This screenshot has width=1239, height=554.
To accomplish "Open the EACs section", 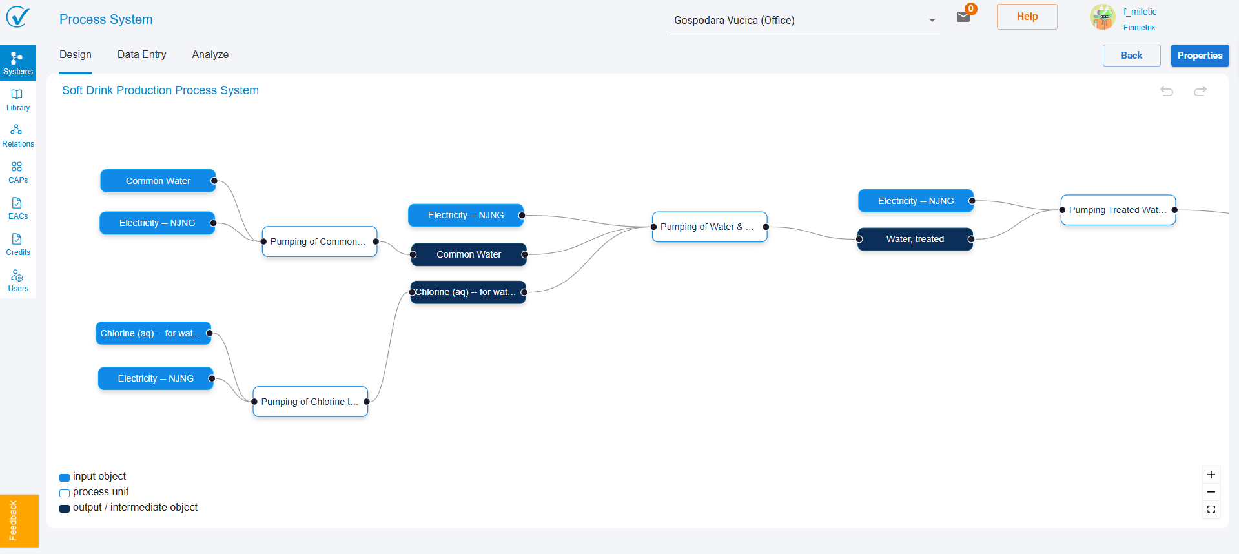I will tap(18, 209).
